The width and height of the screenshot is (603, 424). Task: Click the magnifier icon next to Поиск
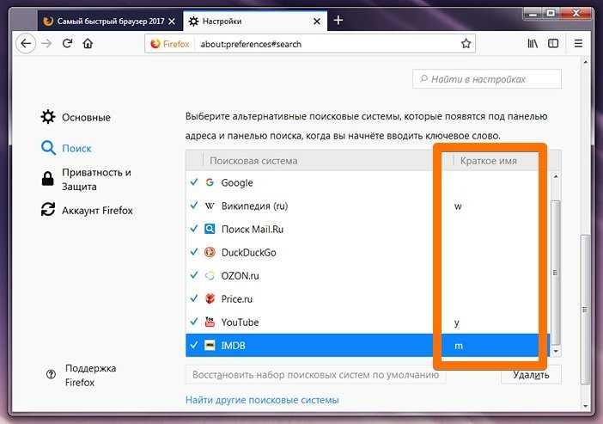click(x=48, y=148)
